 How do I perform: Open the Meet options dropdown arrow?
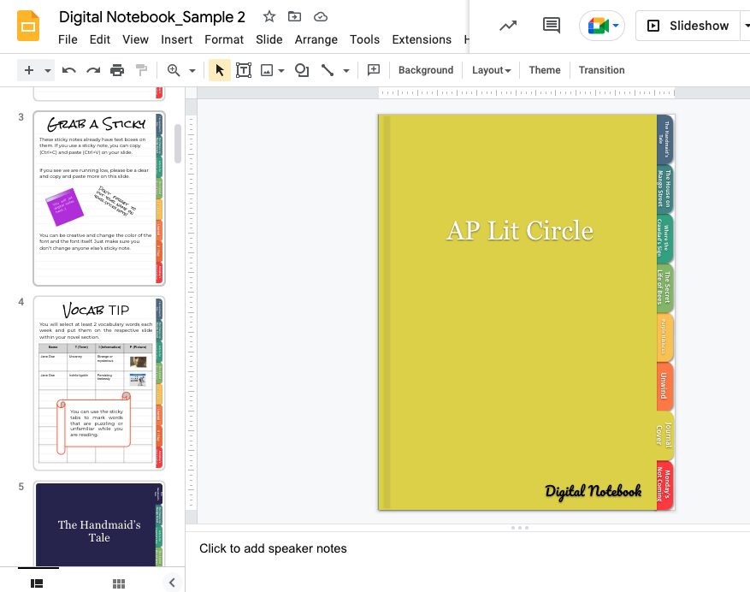point(616,26)
